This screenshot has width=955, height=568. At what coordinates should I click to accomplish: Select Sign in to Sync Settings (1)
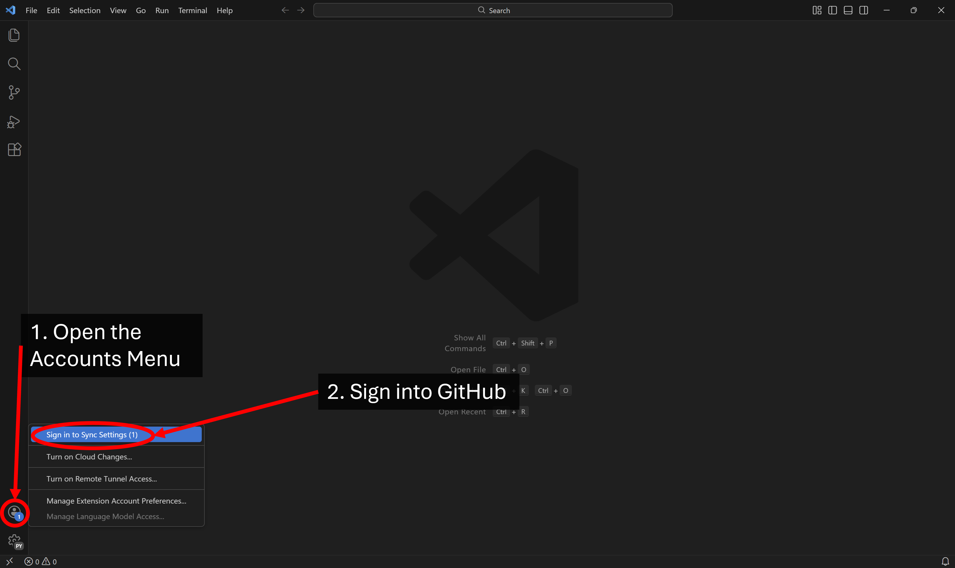(116, 434)
